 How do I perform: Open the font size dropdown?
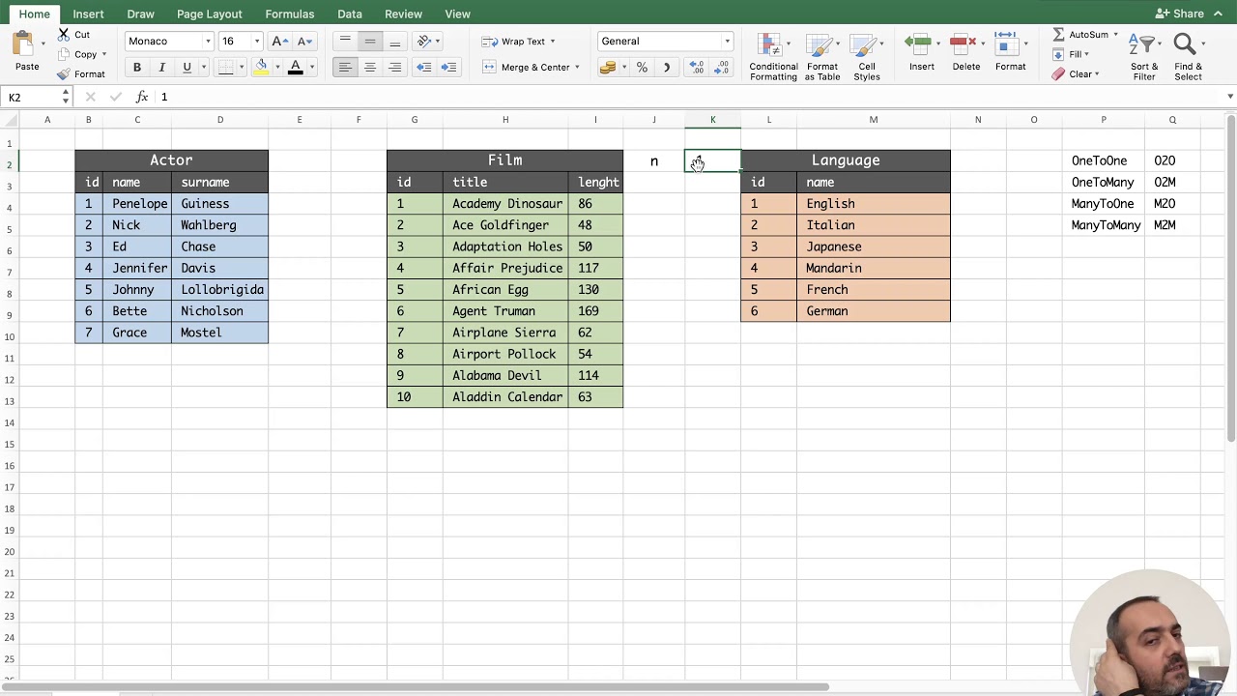tap(257, 42)
